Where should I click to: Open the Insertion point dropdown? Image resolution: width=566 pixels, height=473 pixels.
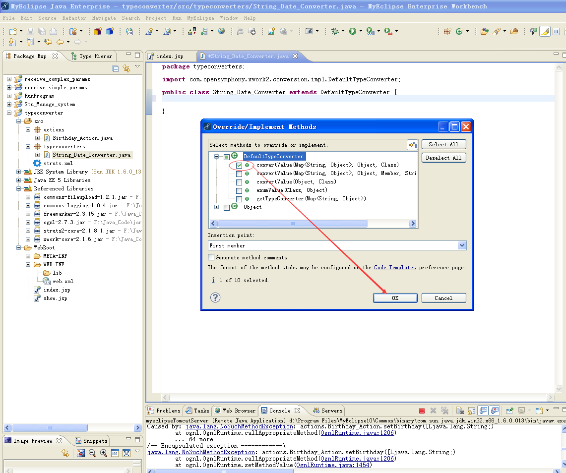(462, 246)
